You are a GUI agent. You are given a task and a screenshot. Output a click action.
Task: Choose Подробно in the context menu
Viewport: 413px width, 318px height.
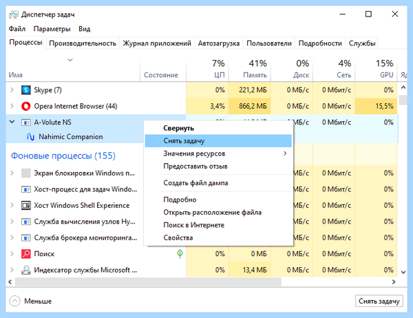tap(218, 200)
